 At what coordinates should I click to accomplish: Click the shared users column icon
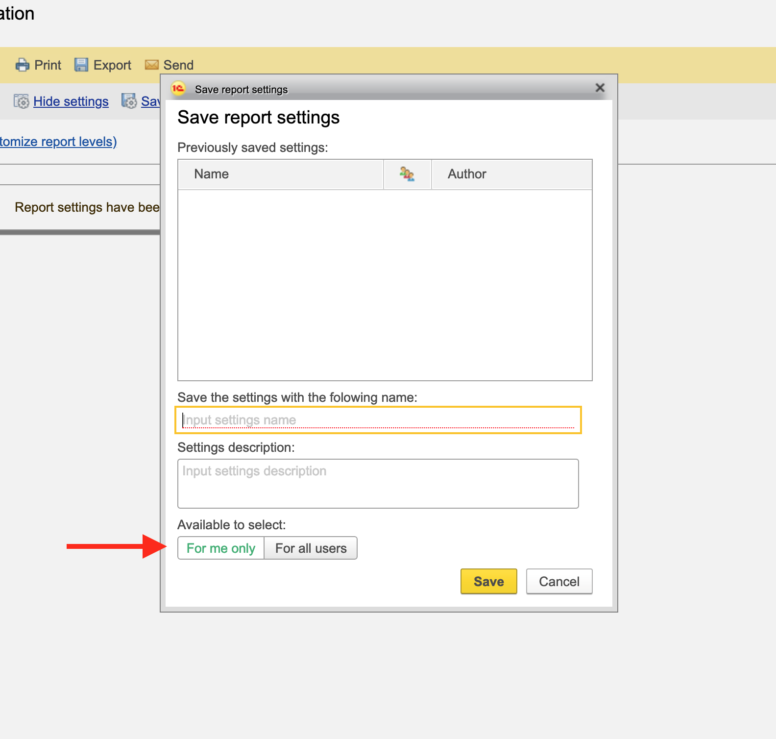tap(407, 174)
